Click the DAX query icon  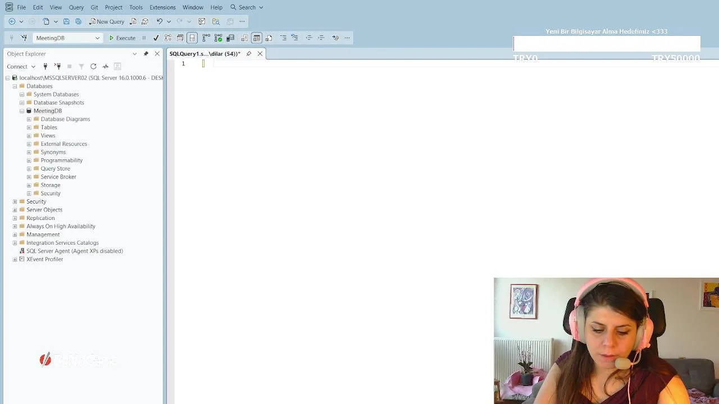click(x=145, y=21)
